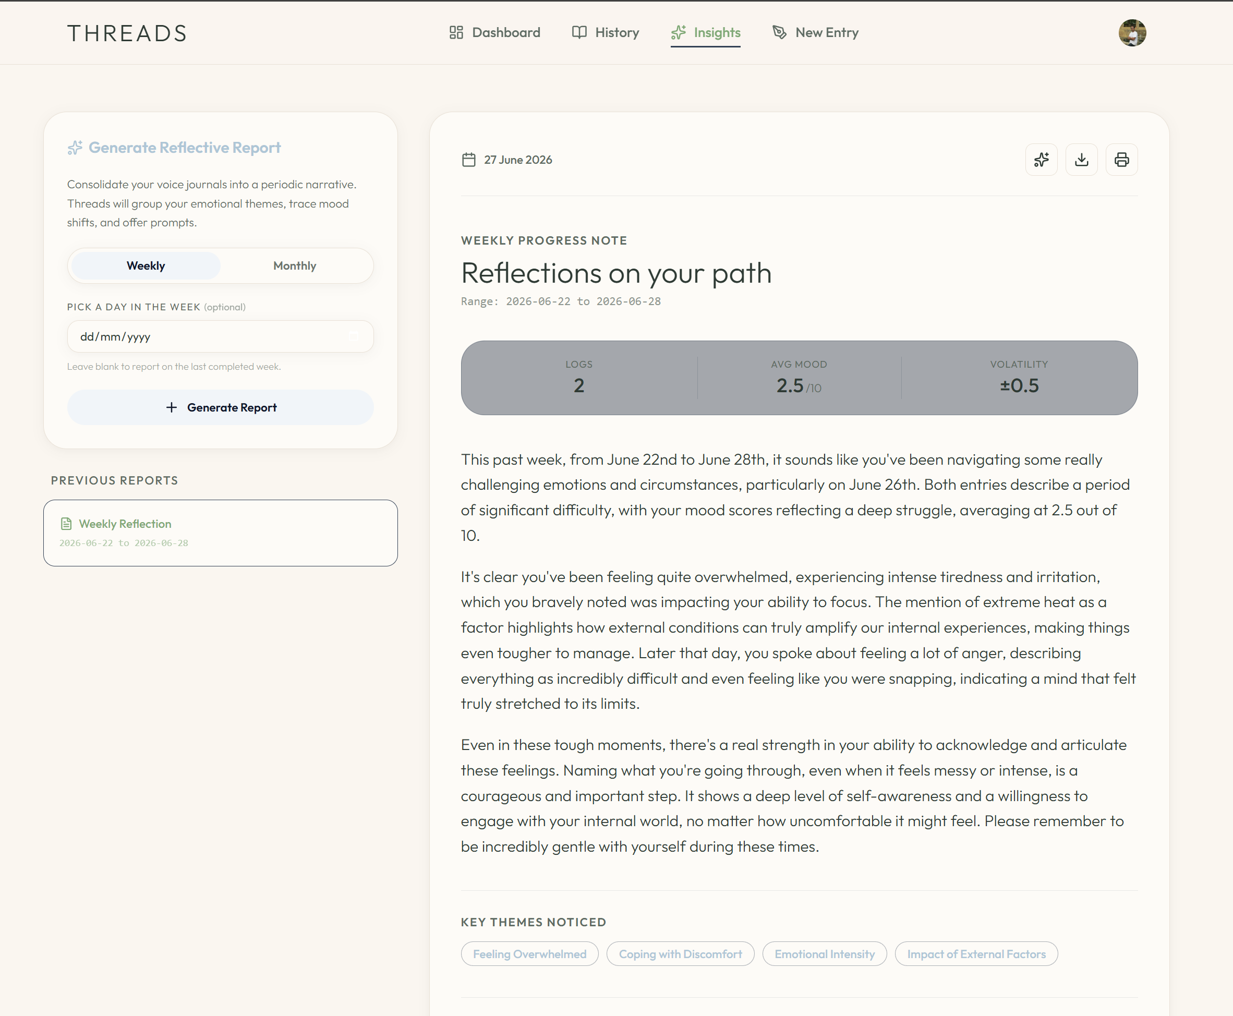
Task: Download the report
Action: [1081, 160]
